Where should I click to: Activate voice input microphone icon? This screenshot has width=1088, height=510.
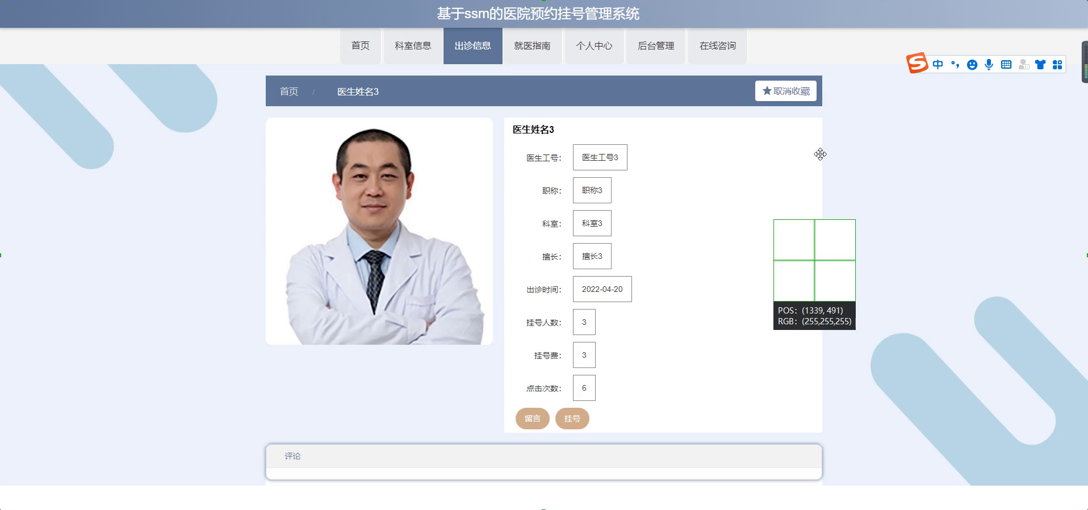[989, 65]
